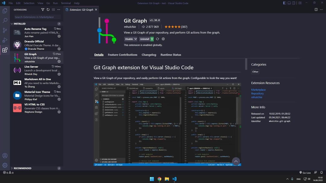Open the mhutchie resource link
Screen dimensions: 326x183
pyautogui.click(x=257, y=97)
